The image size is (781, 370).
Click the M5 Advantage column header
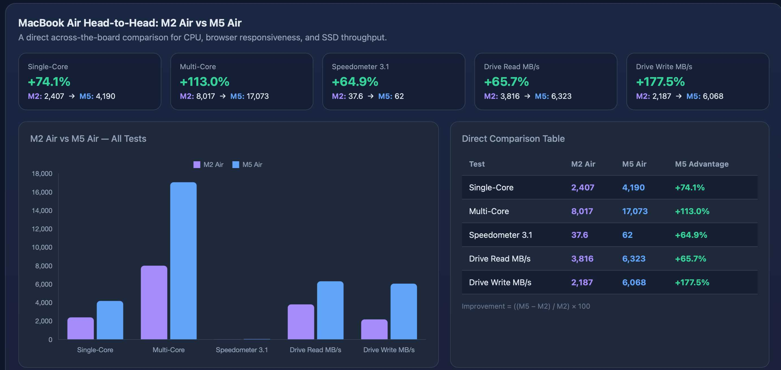pyautogui.click(x=701, y=164)
